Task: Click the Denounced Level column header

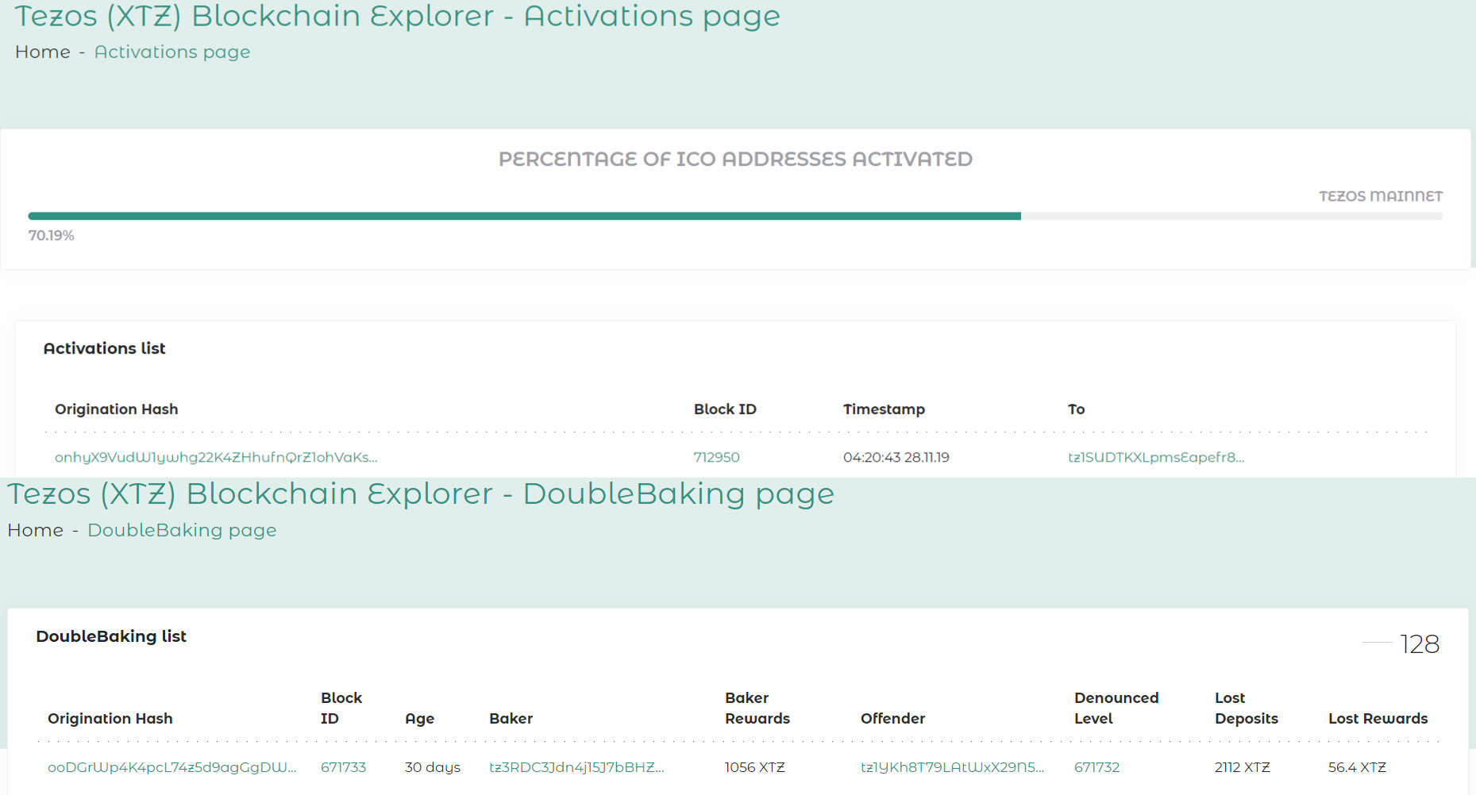Action: (x=1116, y=709)
